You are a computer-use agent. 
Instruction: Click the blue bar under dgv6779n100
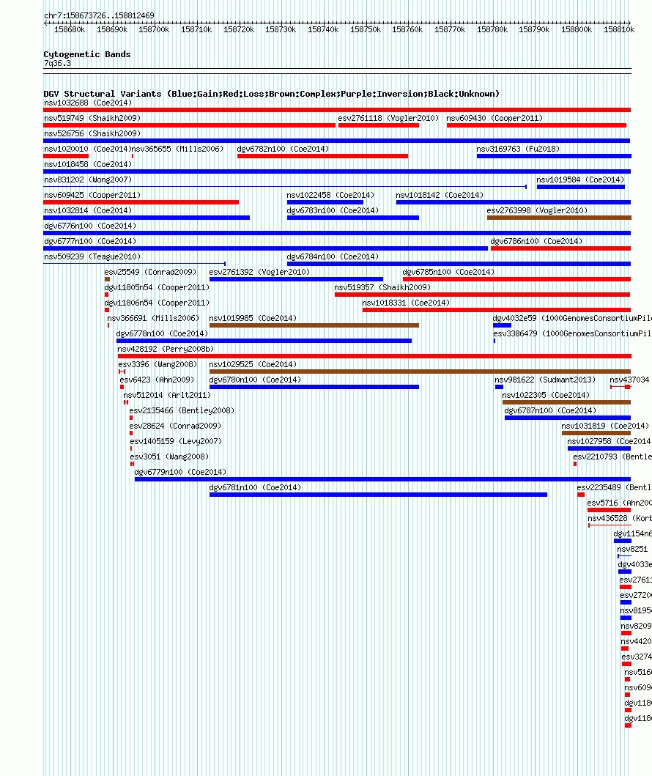pyautogui.click(x=383, y=479)
